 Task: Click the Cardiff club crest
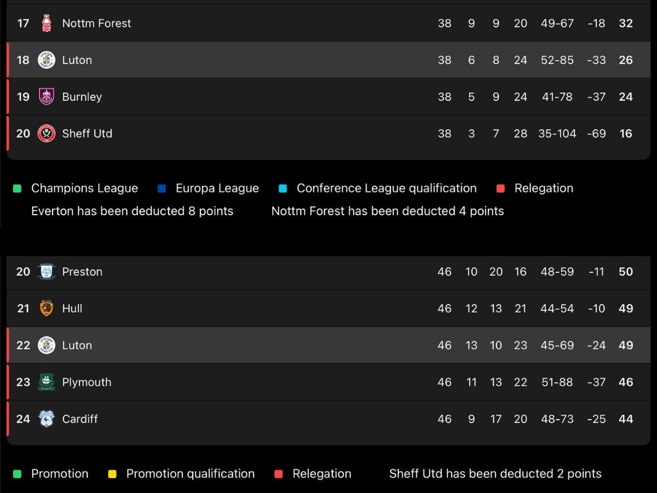tap(47, 419)
